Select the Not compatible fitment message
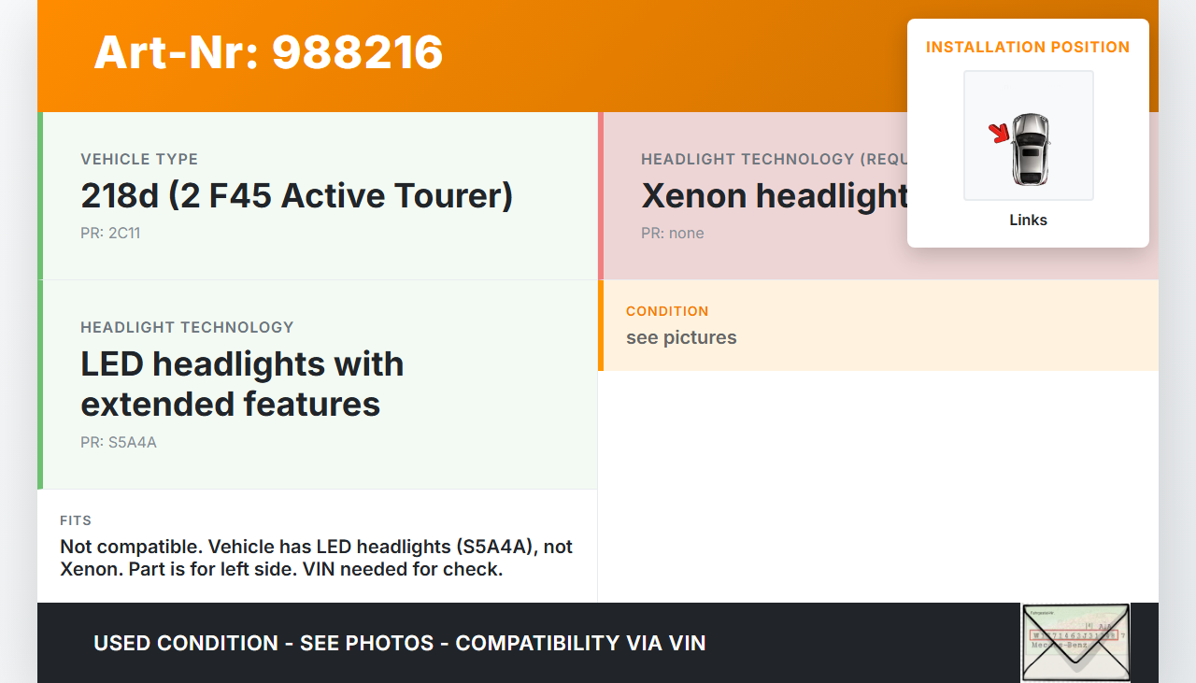Screen dimensions: 1196x683 coord(316,558)
